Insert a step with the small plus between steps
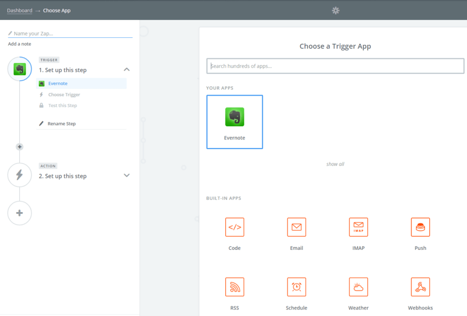Viewport: 467px width, 316px height. click(20, 147)
